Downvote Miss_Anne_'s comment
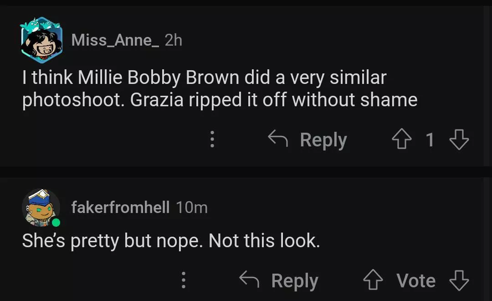The height and width of the screenshot is (301, 492). [459, 140]
